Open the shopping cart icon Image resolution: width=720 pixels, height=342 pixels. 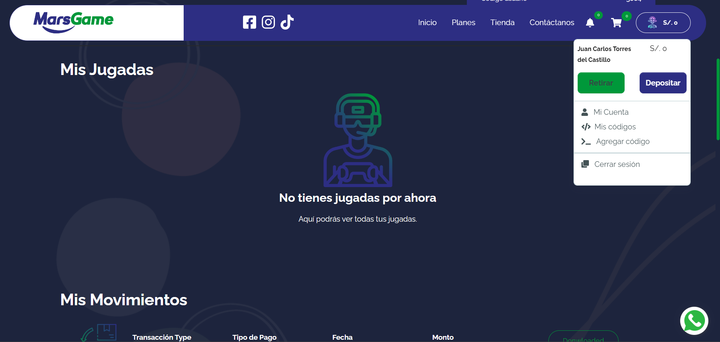point(616,23)
